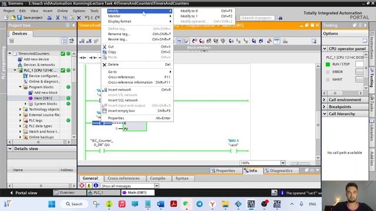Collapse the TimersAndCounters project node

tap(10, 53)
